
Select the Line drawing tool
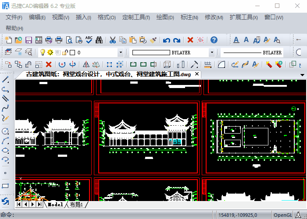click(5, 80)
